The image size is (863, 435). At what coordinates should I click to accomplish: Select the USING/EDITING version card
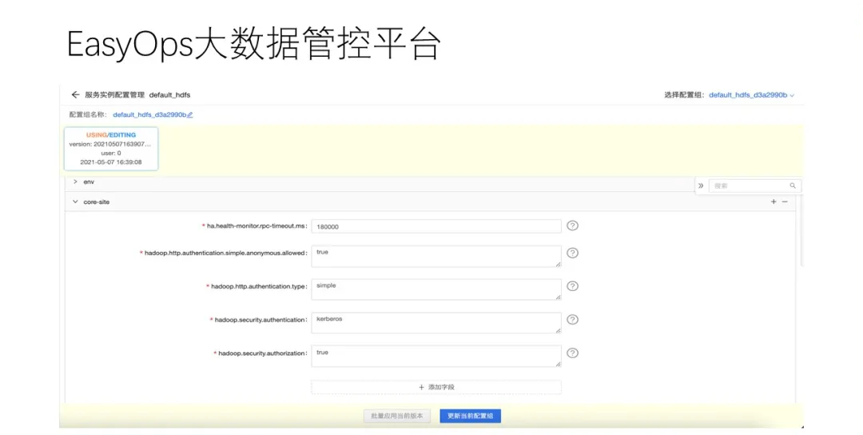click(111, 149)
